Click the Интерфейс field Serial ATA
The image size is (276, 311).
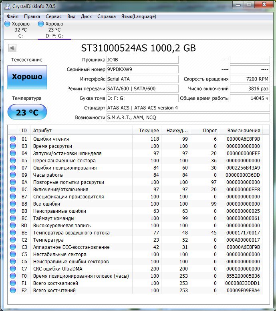(142, 79)
